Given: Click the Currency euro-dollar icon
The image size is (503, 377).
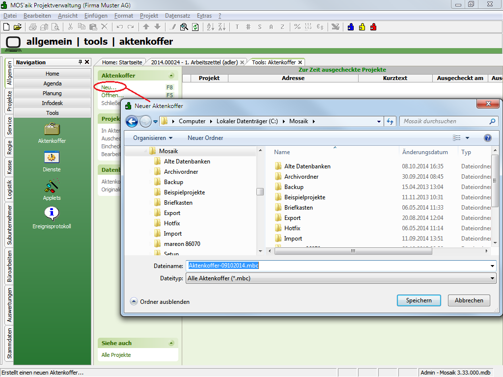Looking at the screenshot, I should pyautogui.click(x=320, y=27).
